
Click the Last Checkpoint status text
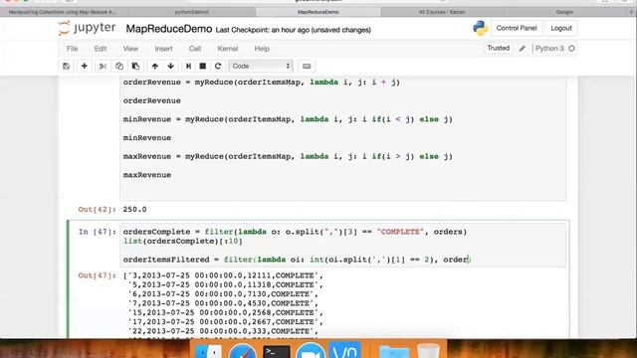[293, 30]
